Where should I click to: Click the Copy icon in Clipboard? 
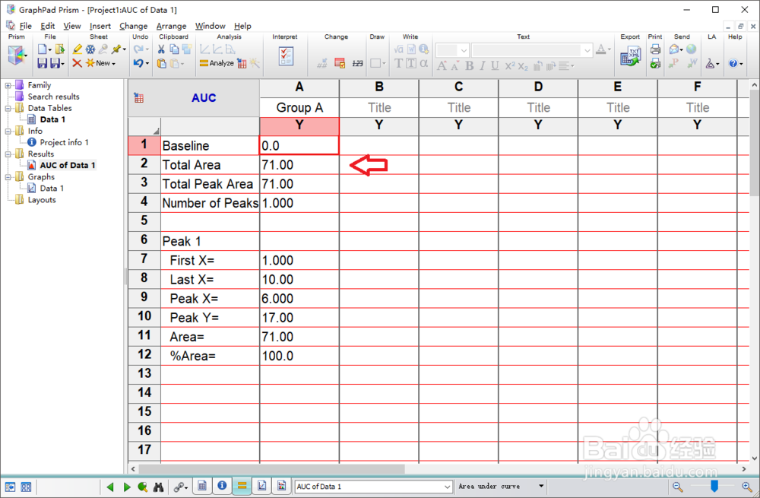174,49
